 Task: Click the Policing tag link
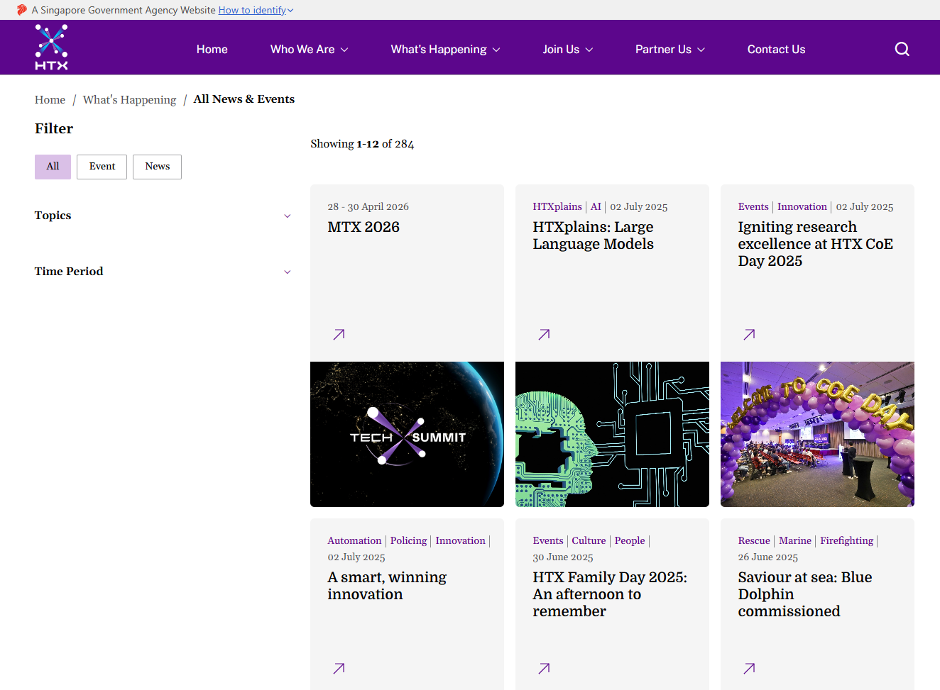pyautogui.click(x=408, y=540)
